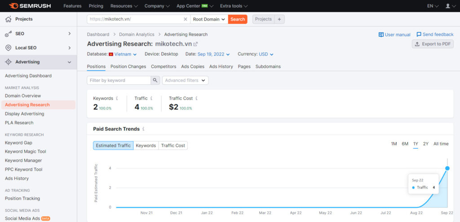The image size is (460, 222).
Task: Click the plus icon beside Projects
Action: (279, 19)
